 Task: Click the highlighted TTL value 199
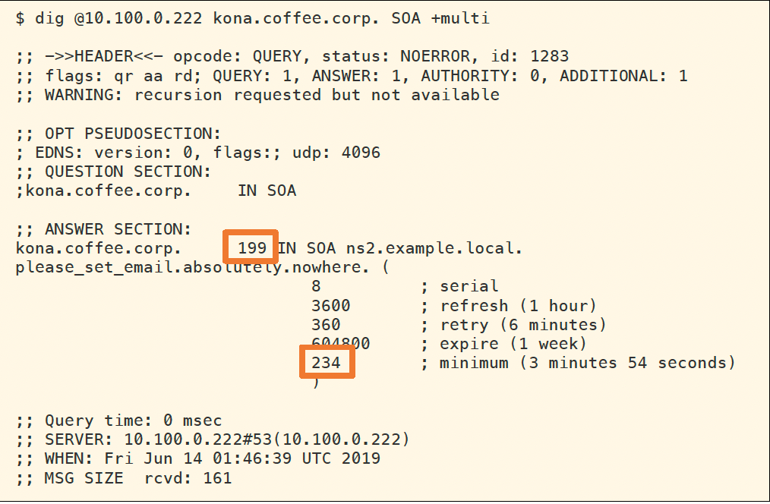pos(251,248)
